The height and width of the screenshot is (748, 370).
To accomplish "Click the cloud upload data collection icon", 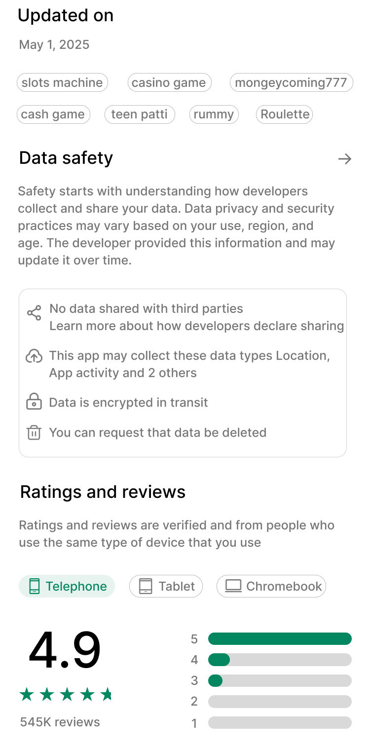I will click(34, 356).
